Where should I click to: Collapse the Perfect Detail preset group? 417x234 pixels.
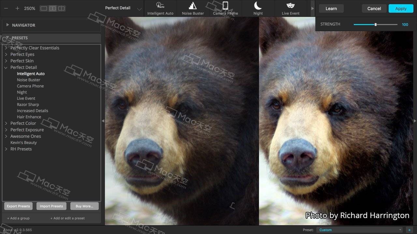click(x=6, y=68)
